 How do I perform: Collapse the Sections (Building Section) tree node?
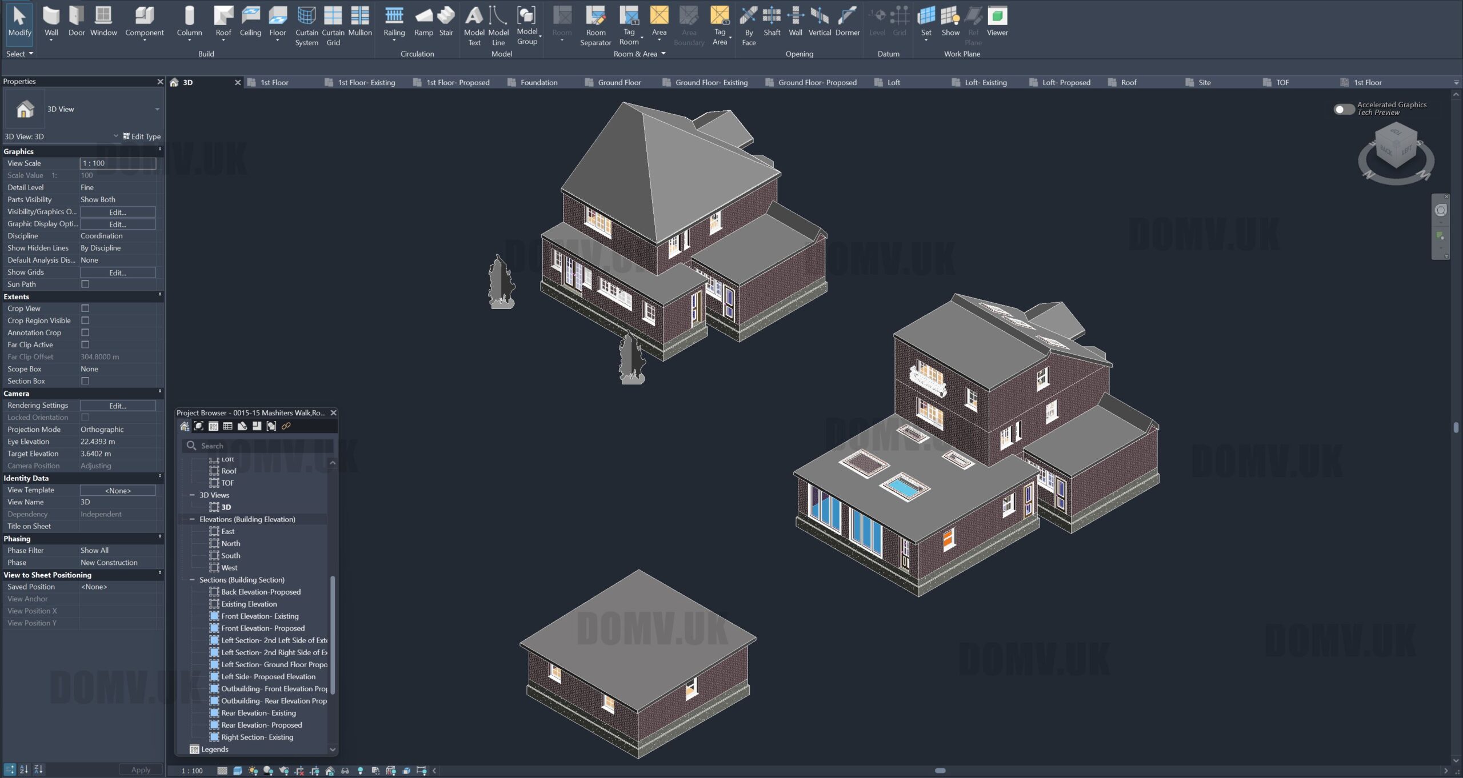click(x=192, y=580)
